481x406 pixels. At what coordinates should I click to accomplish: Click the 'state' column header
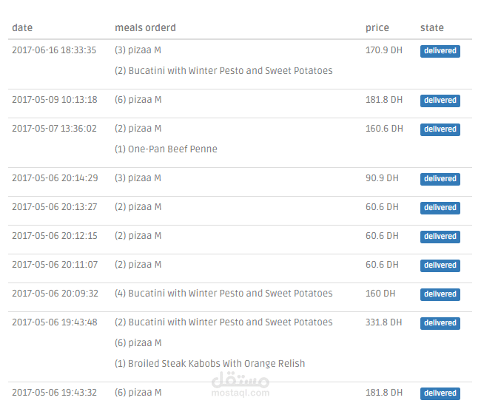(432, 28)
